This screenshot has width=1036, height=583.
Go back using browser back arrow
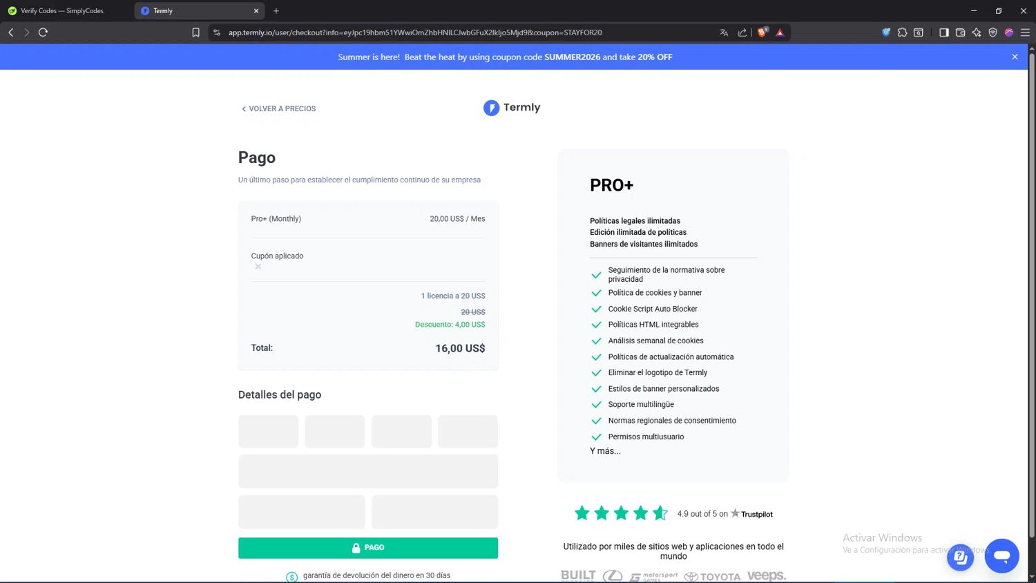click(11, 32)
